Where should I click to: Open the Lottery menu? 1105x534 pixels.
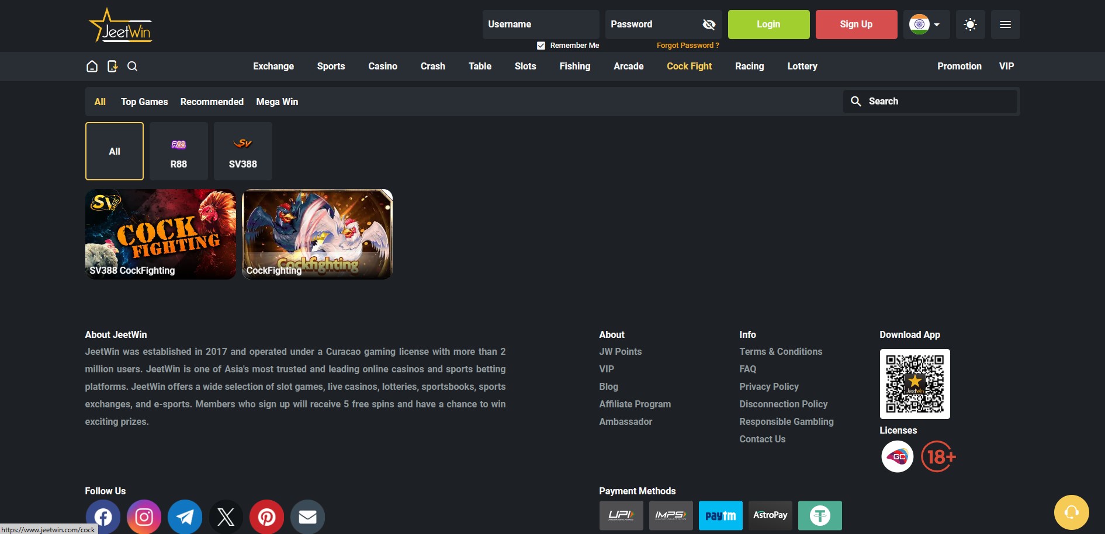802,66
